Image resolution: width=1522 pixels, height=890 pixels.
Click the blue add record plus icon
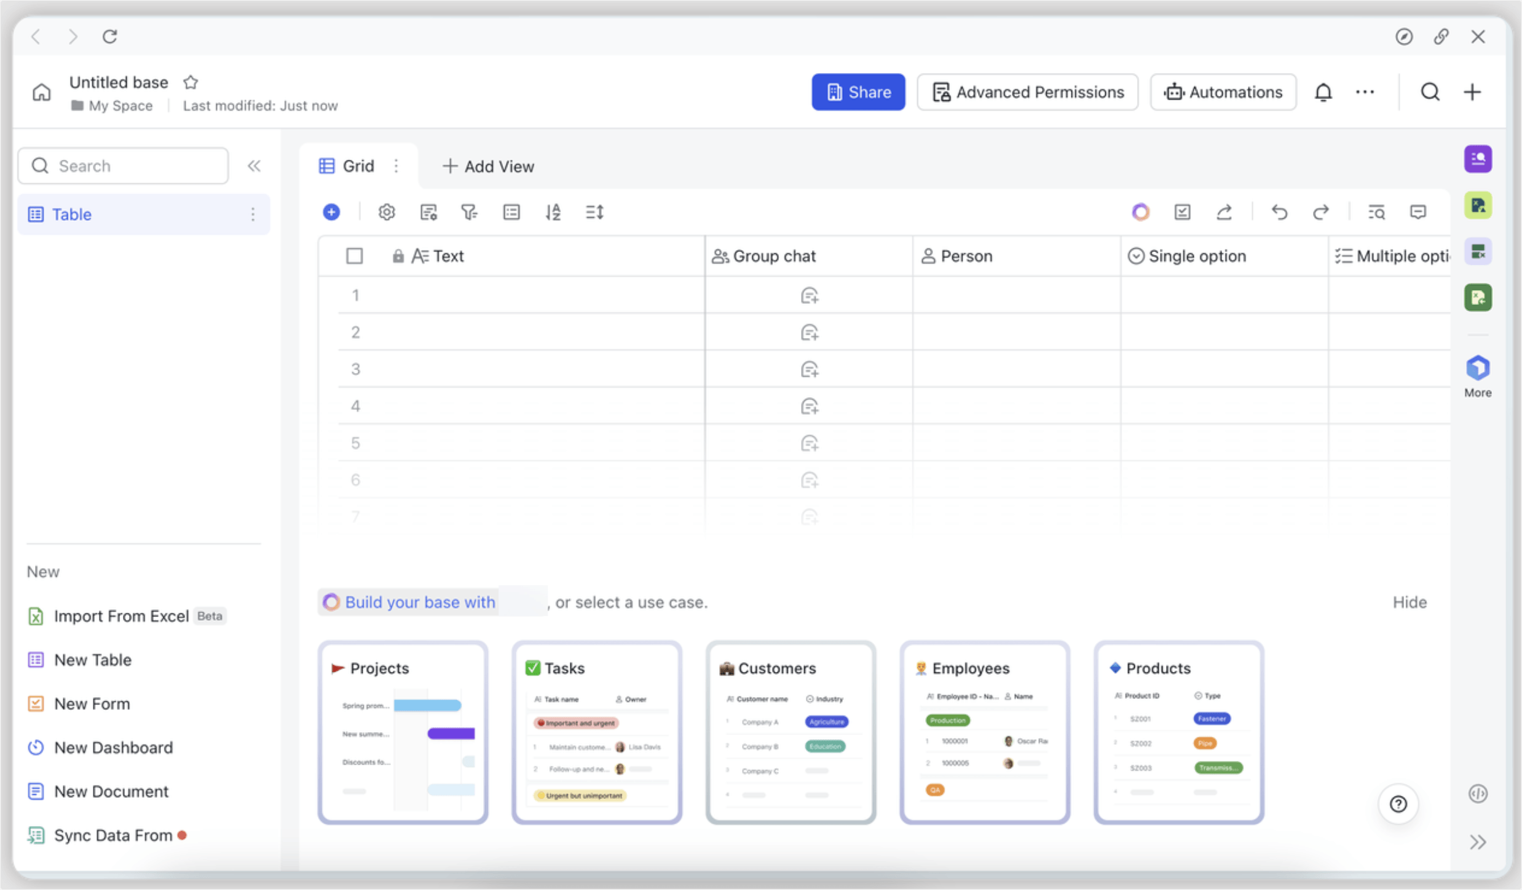pos(331,212)
